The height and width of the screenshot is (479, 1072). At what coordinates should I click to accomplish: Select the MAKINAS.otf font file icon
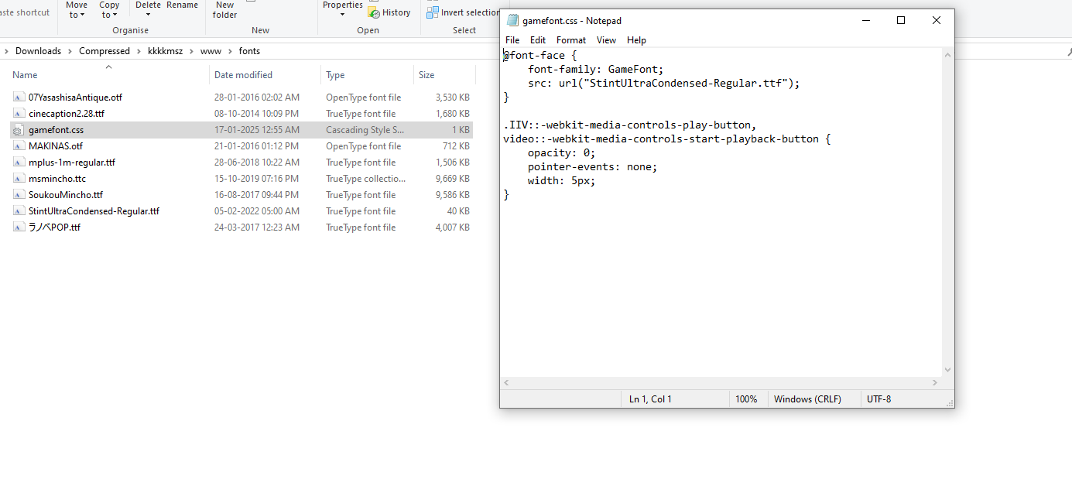[x=19, y=146]
